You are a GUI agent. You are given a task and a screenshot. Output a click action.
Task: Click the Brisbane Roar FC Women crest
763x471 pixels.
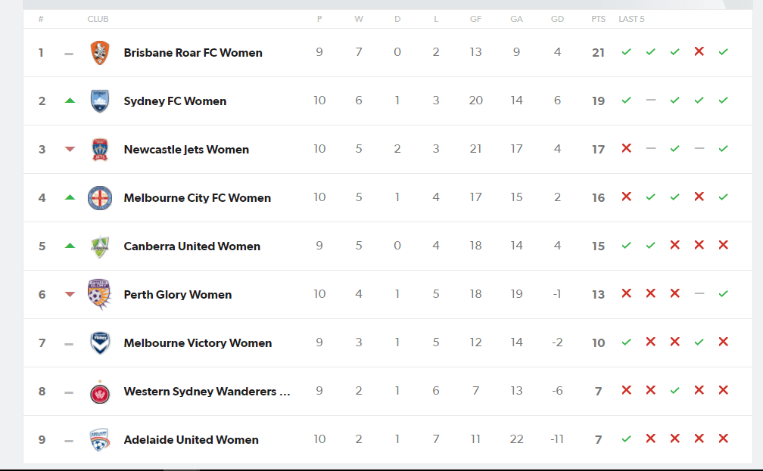tap(100, 52)
